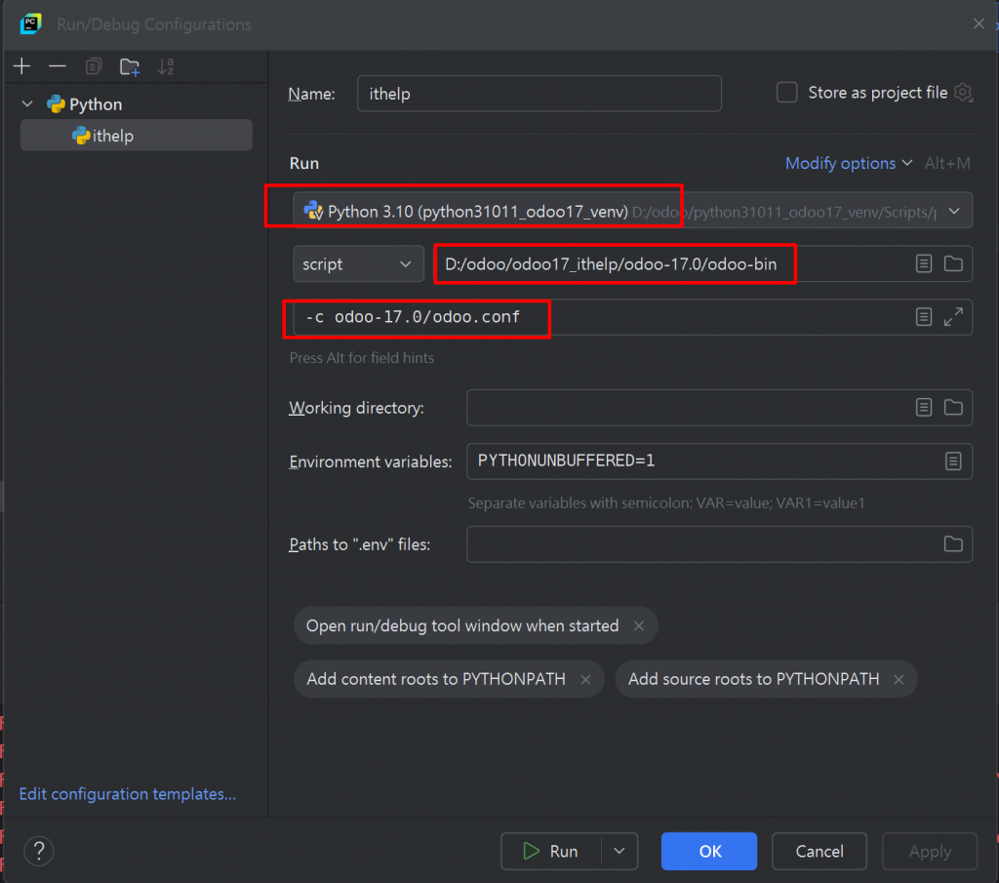
Task: Browse for .env files with folder icon
Action: click(x=953, y=544)
